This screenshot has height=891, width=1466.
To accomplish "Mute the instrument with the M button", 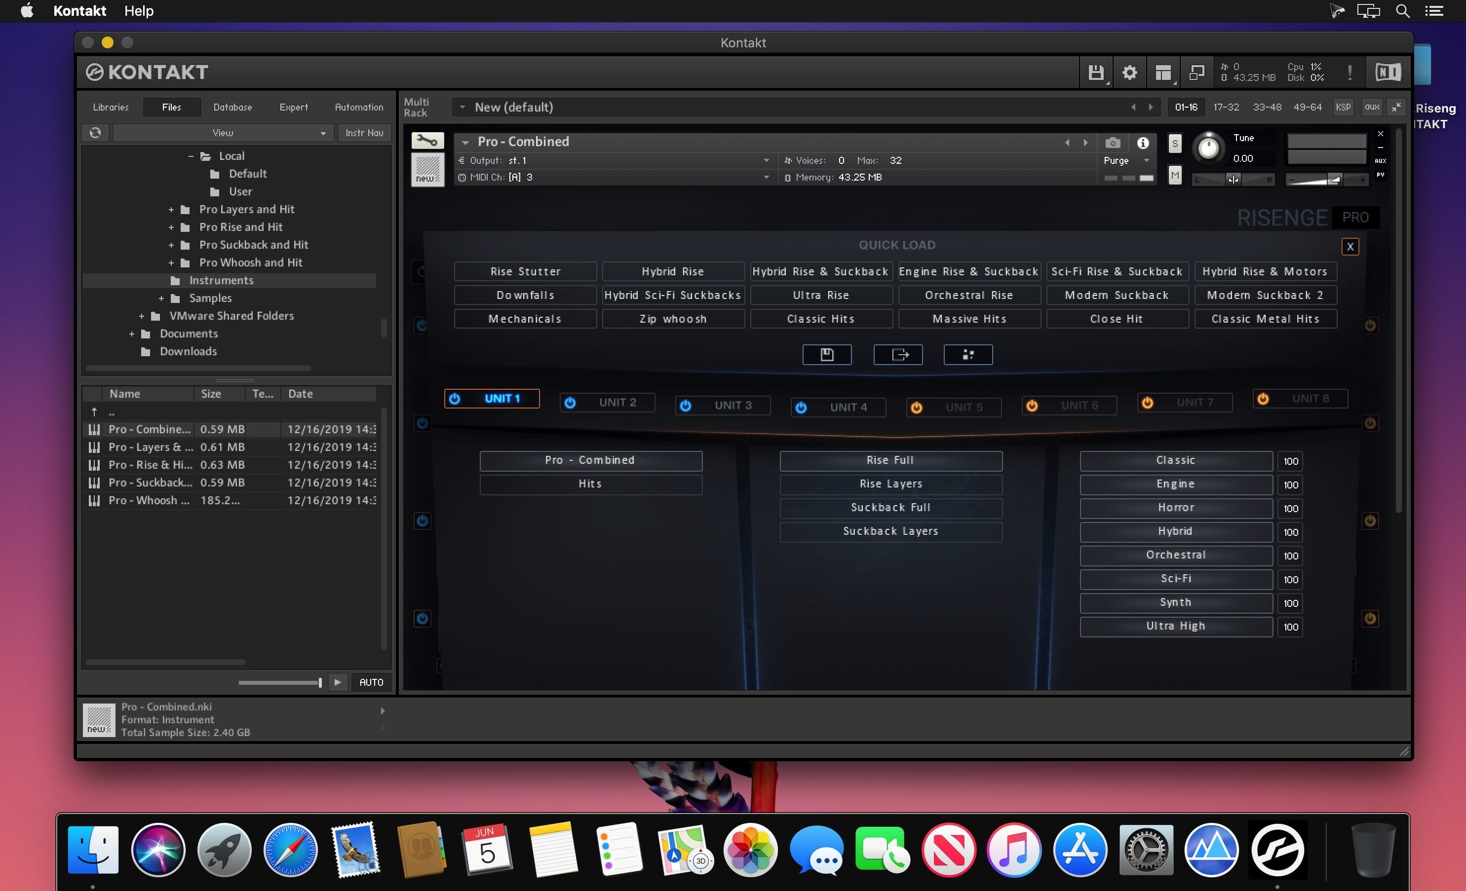I will click(1174, 176).
